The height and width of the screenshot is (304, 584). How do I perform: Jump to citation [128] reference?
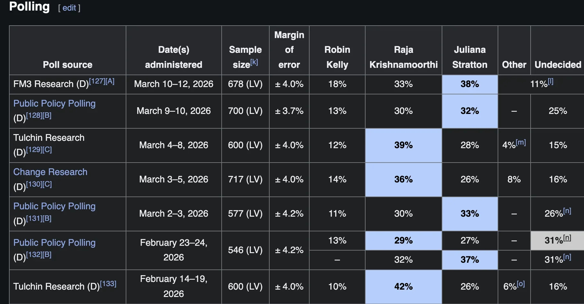[x=34, y=115]
